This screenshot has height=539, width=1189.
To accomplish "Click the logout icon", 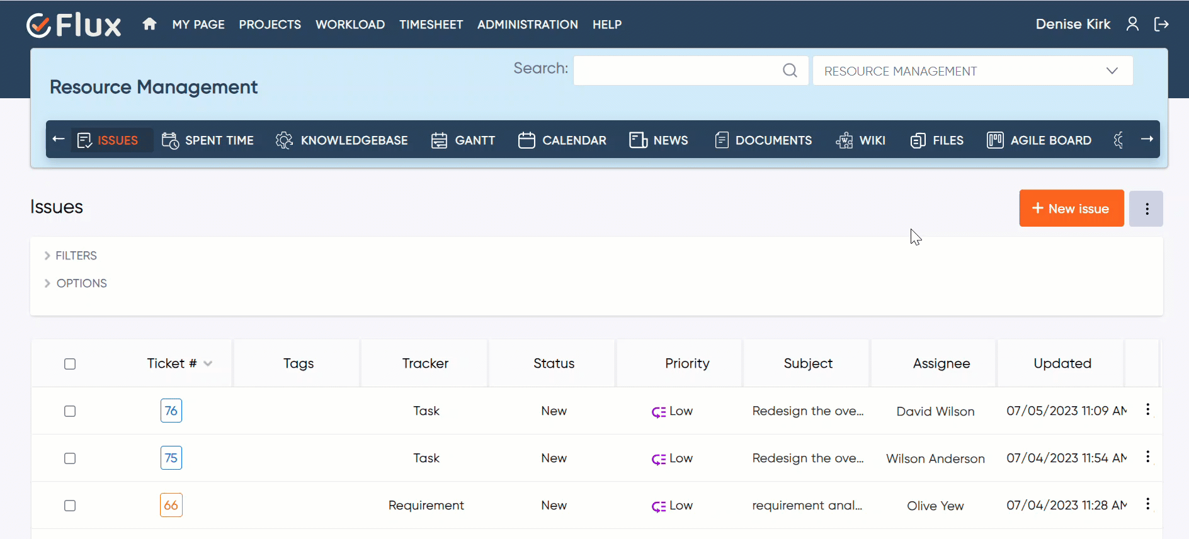I will tap(1161, 24).
